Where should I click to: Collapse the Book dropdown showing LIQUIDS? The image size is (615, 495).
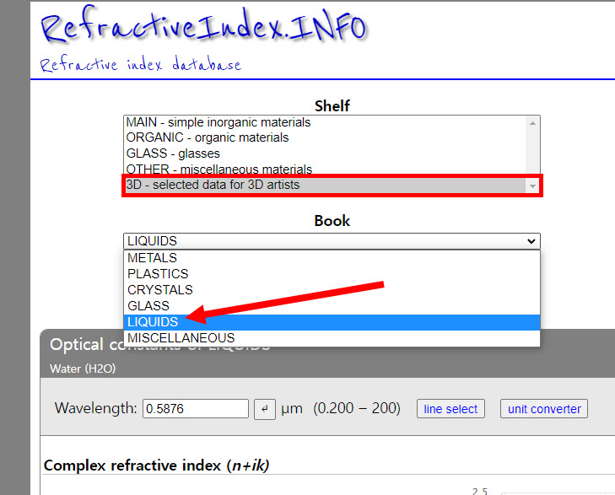[332, 241]
